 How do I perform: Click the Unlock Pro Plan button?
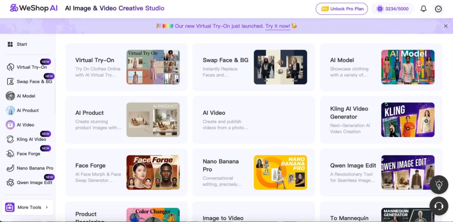coord(342,9)
